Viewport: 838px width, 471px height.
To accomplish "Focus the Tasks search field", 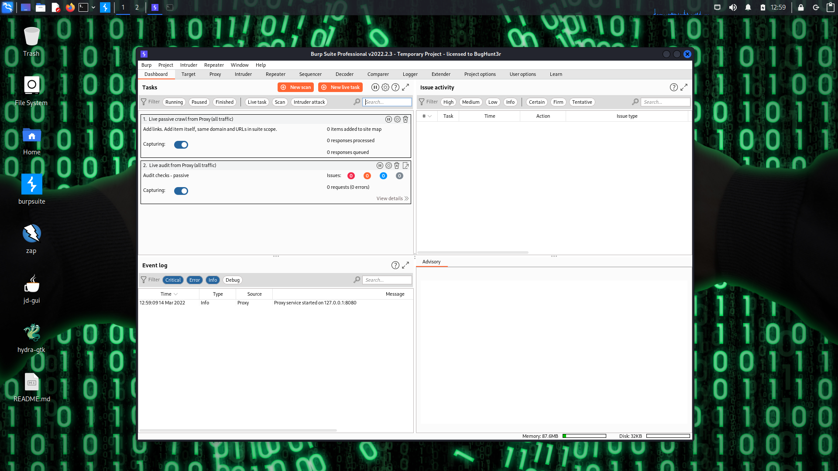I will 387,102.
